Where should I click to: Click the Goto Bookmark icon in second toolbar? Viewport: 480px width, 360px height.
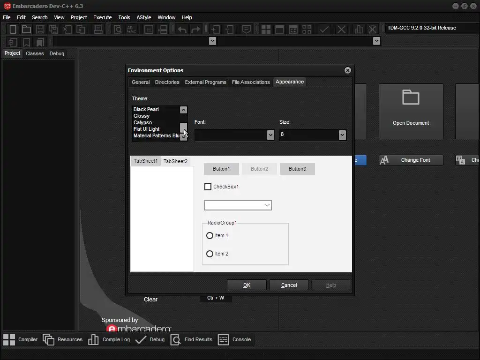point(40,42)
